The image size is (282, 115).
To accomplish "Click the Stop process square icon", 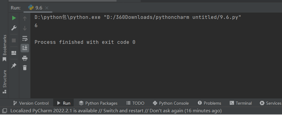I will pyautogui.click(x=14, y=40).
